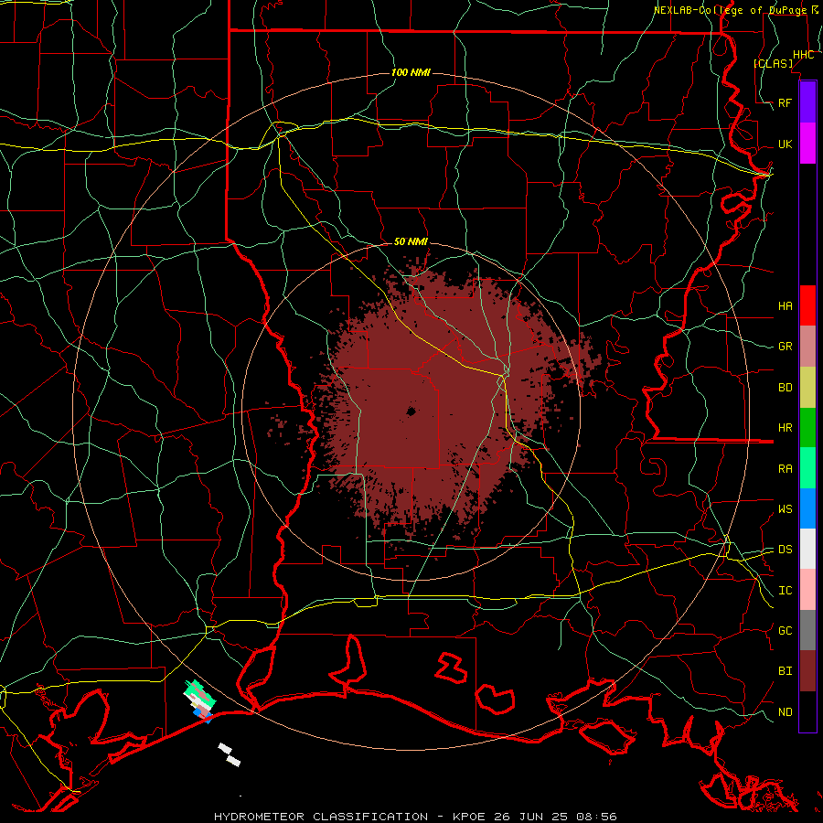Select the white DS dry snow swatch
Screen dimensions: 823x823
coord(807,549)
